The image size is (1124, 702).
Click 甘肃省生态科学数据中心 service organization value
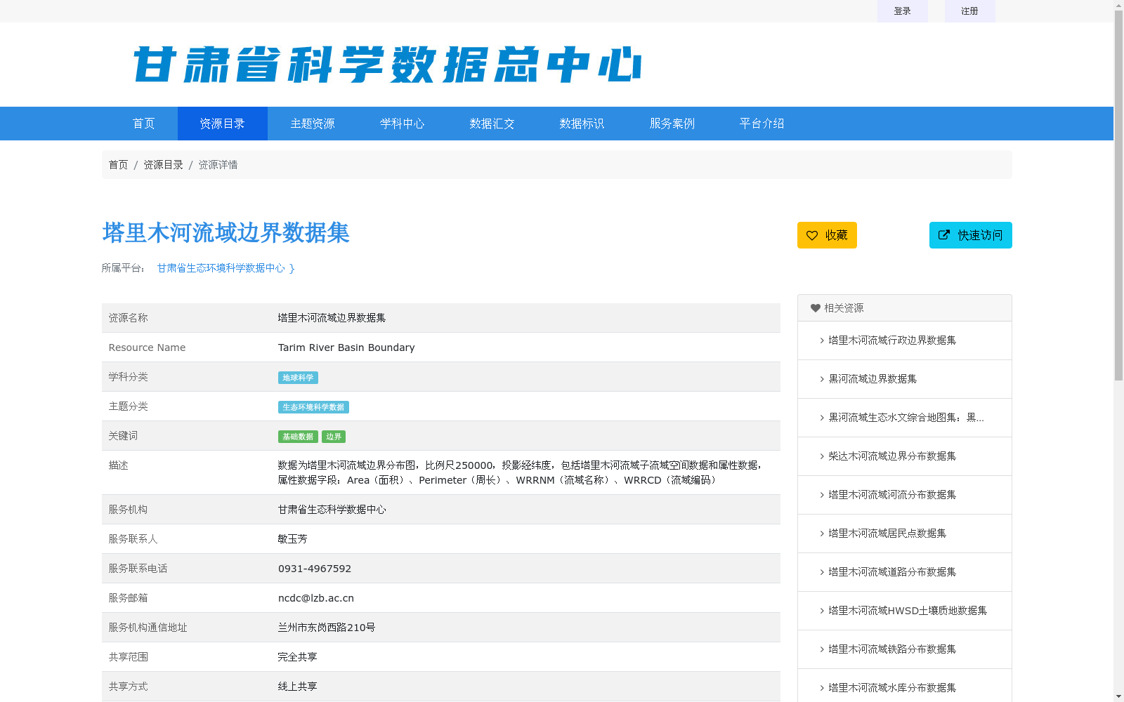pos(332,510)
